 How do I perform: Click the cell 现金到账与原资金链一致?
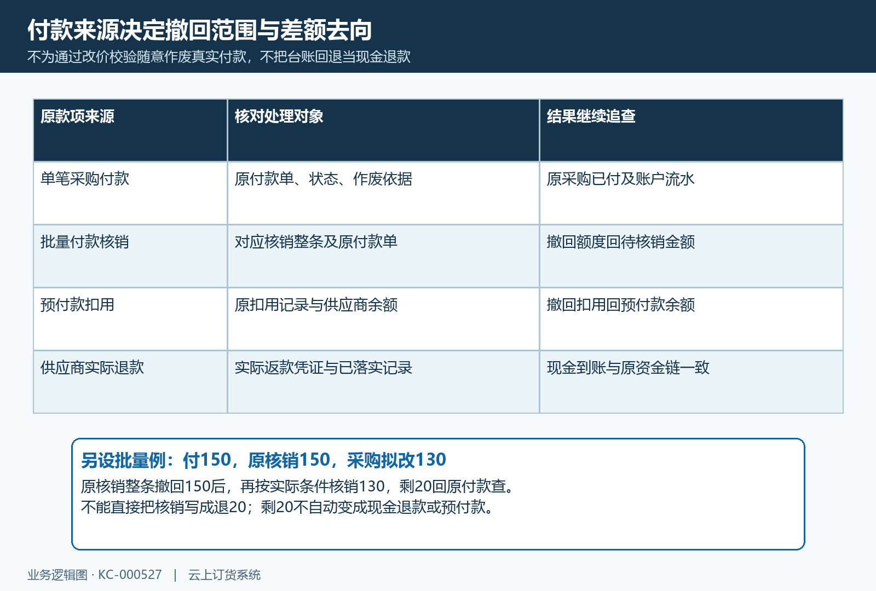691,382
